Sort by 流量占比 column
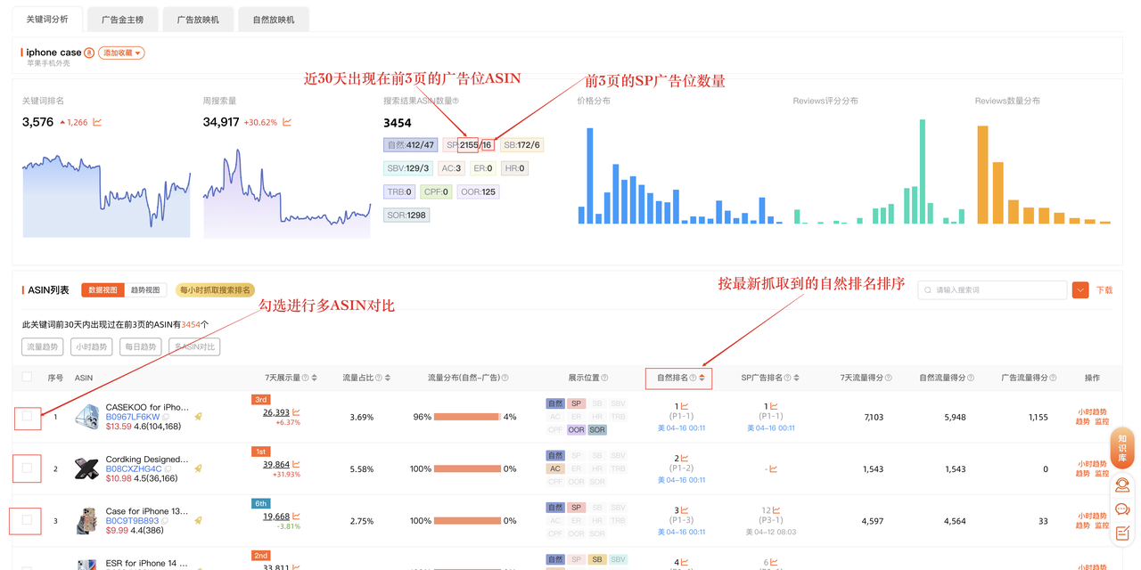The height and width of the screenshot is (570, 1141). click(388, 378)
